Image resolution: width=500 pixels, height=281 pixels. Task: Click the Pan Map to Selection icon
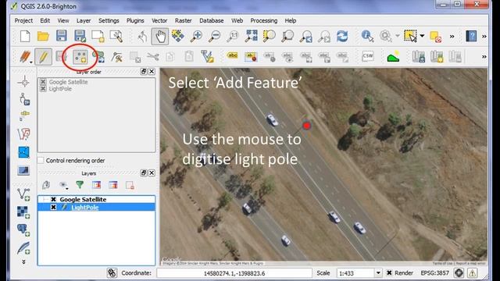[x=178, y=36]
